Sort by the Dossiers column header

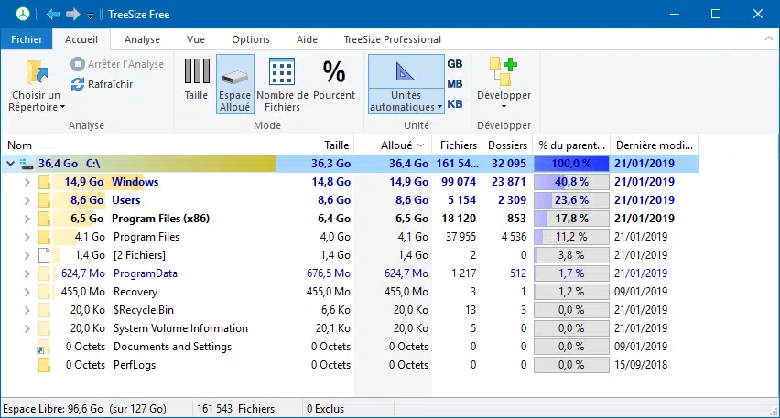coord(507,145)
